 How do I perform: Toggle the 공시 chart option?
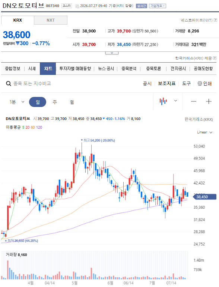pyautogui.click(x=147, y=83)
